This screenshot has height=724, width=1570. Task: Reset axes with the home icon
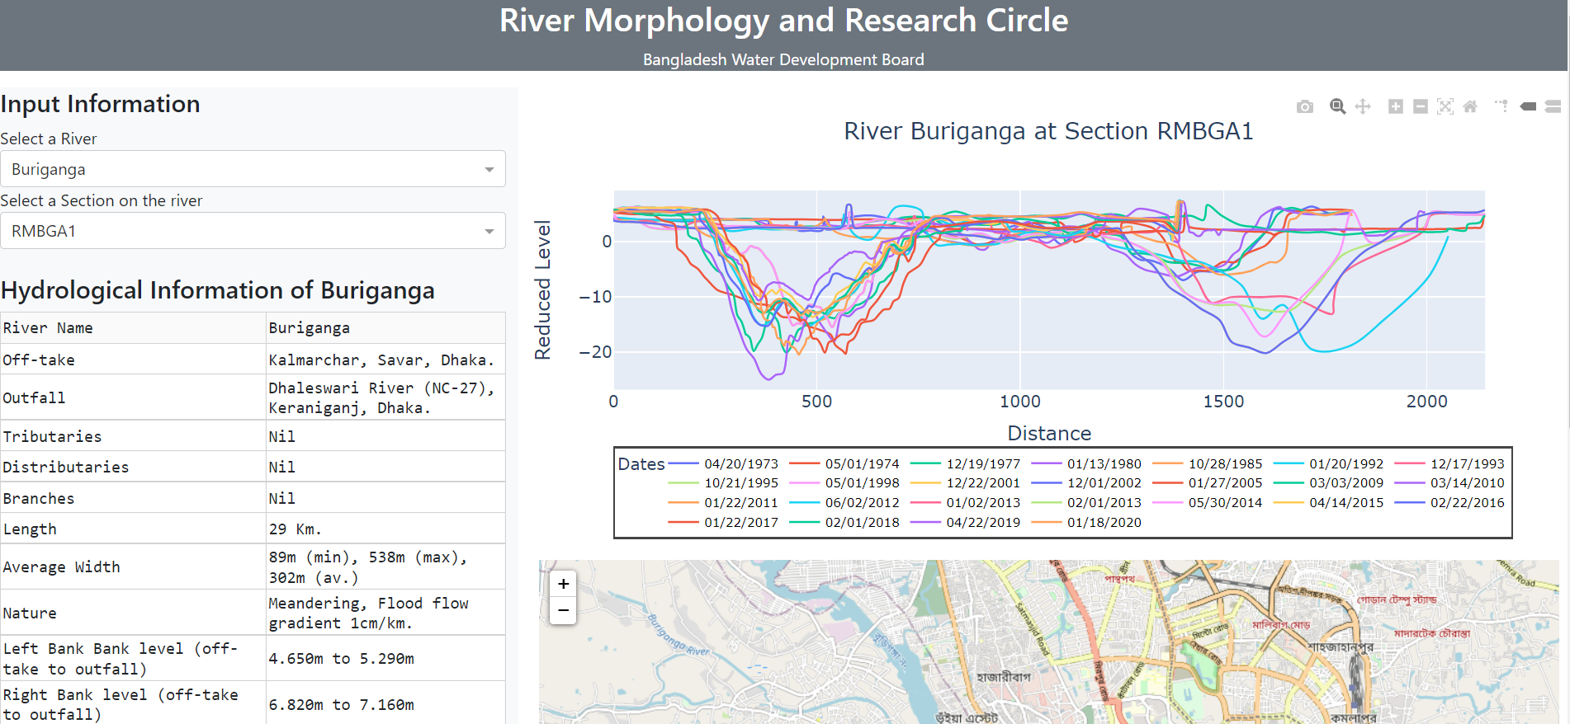tap(1470, 106)
